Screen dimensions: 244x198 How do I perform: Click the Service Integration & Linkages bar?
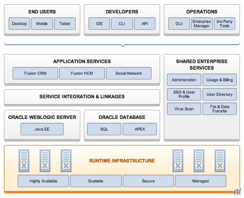click(82, 97)
